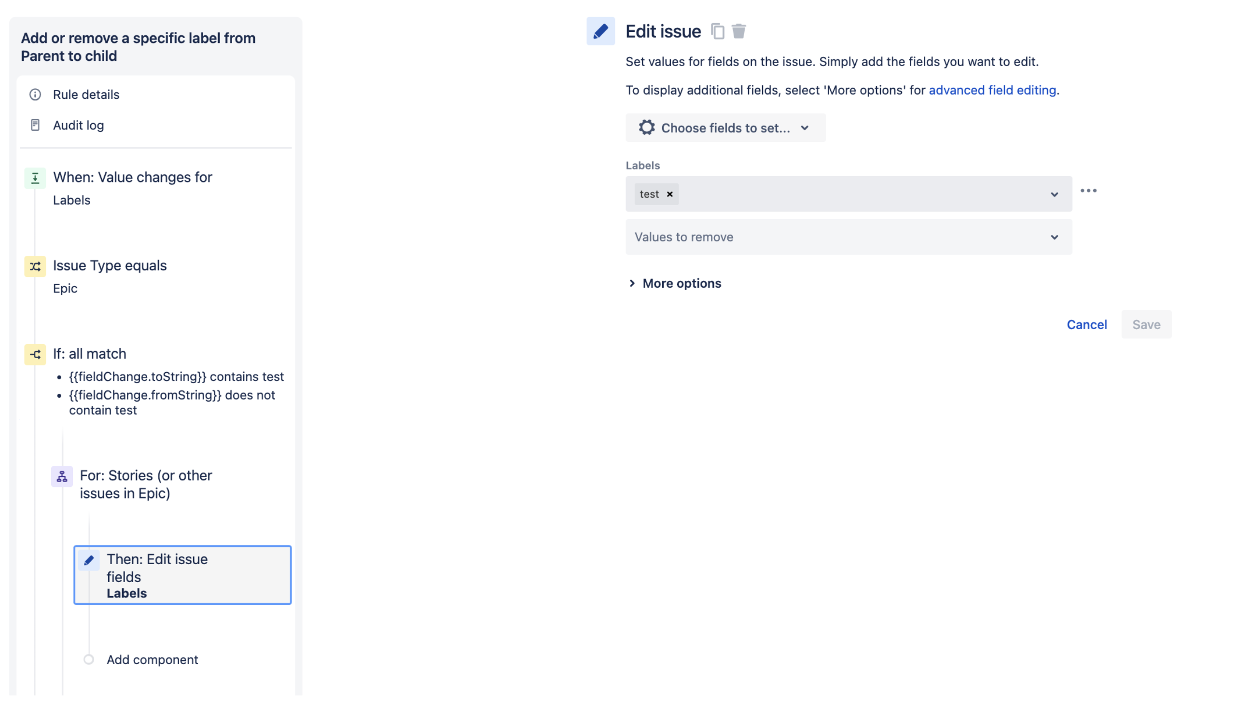1252x723 pixels.
Task: Open the three-dot menu beside Labels field
Action: tap(1089, 191)
